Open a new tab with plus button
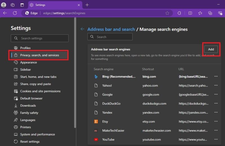This screenshot has height=146, width=225. click(x=87, y=5)
